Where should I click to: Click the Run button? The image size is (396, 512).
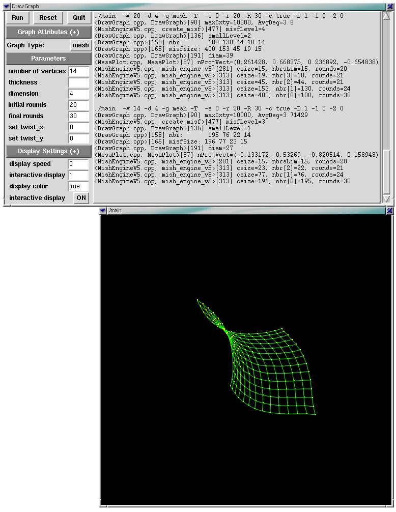[x=17, y=18]
